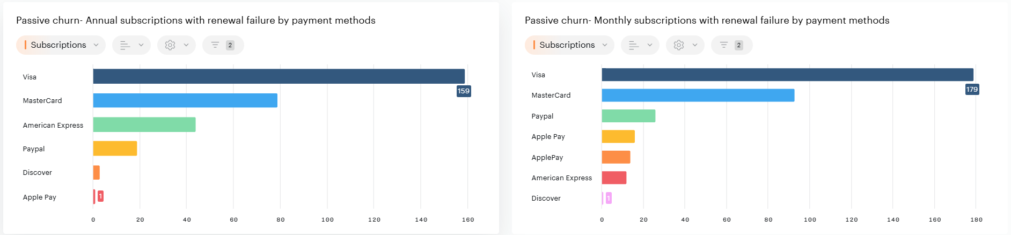Open the bar chart type icon in Annual chart

(x=125, y=45)
